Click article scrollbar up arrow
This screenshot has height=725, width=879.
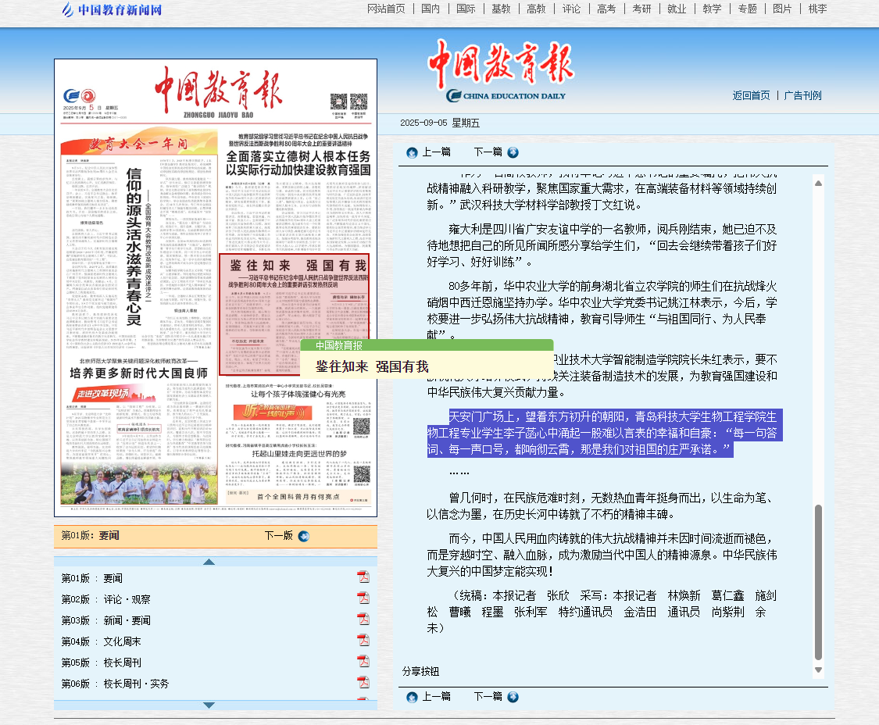[x=818, y=183]
